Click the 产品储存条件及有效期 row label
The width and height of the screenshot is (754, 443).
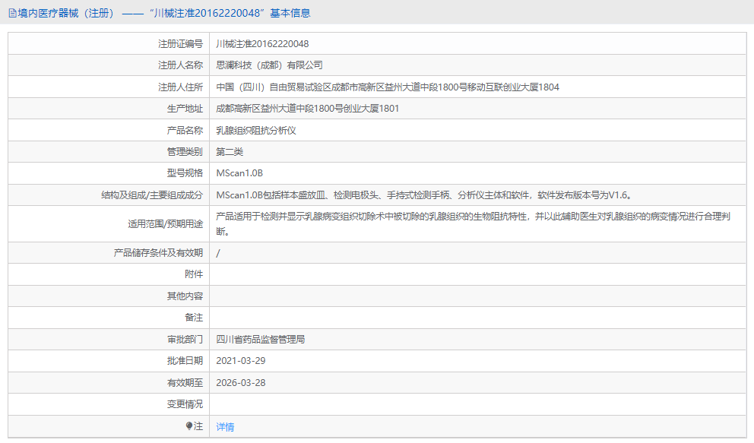pos(158,252)
